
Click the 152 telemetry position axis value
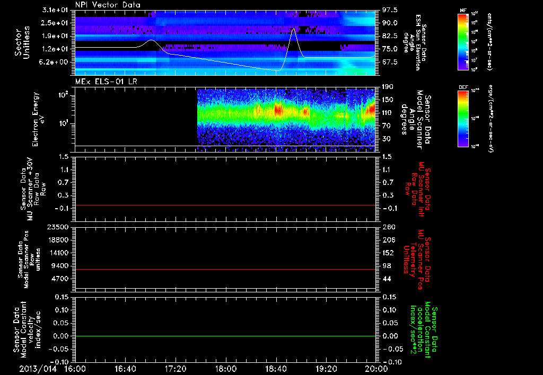[389, 253]
